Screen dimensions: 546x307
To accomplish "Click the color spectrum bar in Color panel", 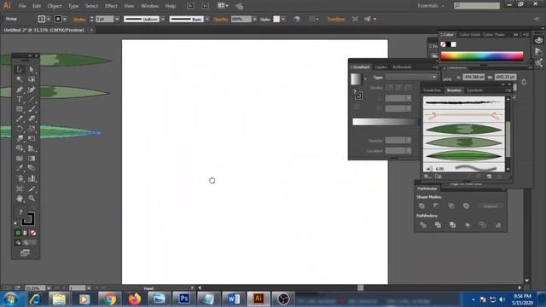I will (482, 55).
